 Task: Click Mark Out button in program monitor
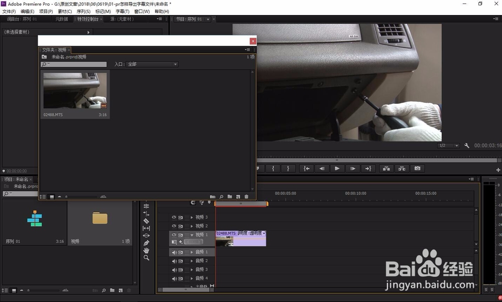288,169
